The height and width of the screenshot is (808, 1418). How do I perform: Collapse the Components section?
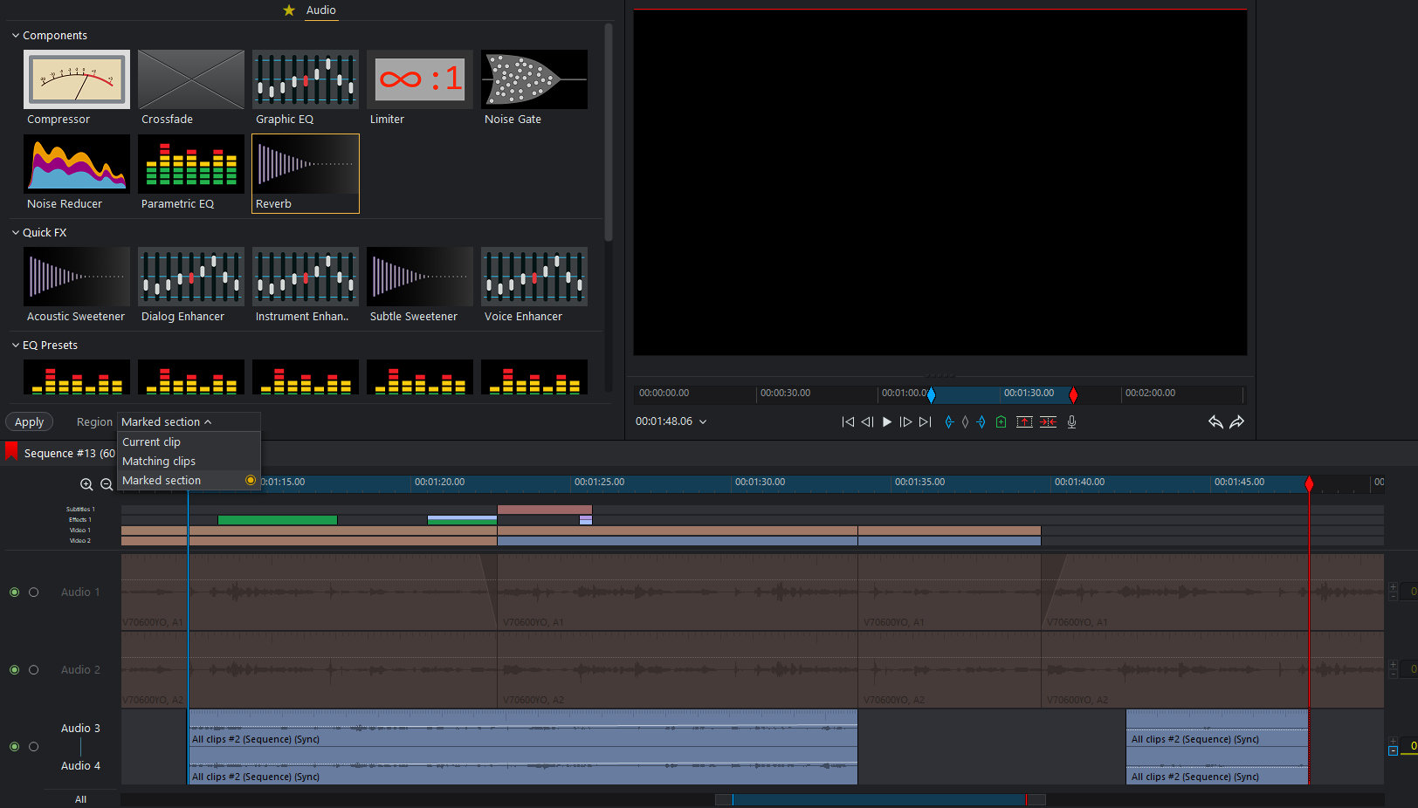click(16, 36)
